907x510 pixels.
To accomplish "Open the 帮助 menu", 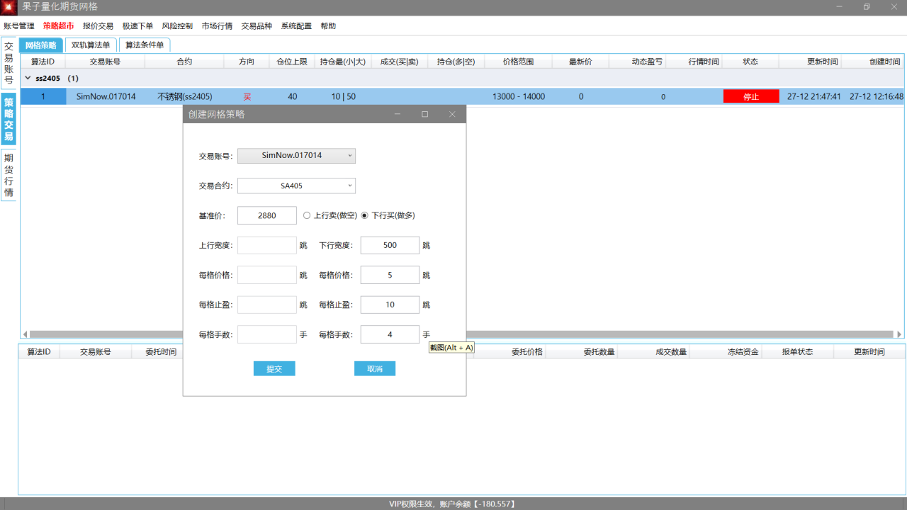I will (327, 25).
